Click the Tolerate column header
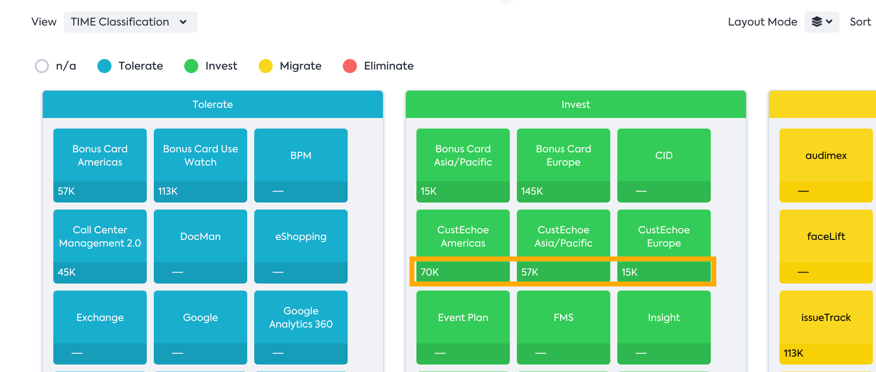The image size is (876, 372). point(213,104)
